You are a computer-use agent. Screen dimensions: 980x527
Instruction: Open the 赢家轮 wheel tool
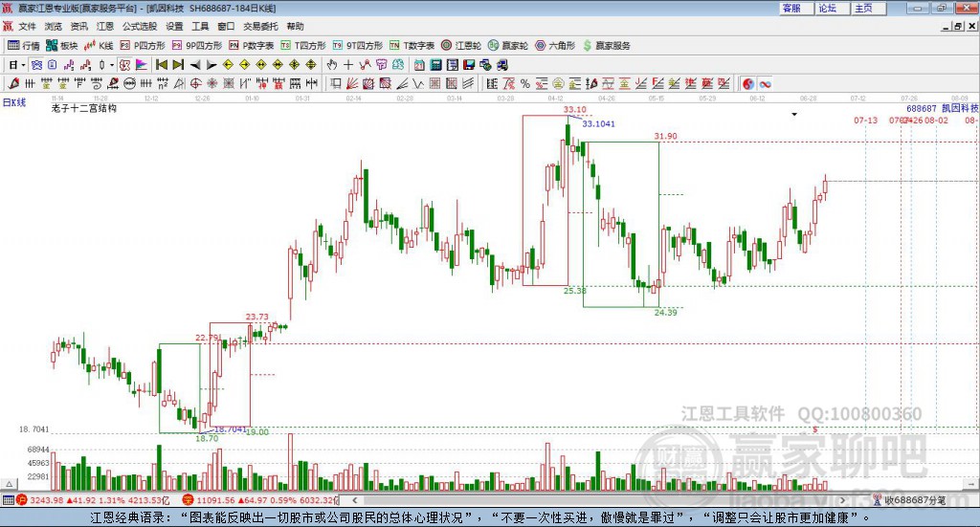pyautogui.click(x=508, y=46)
